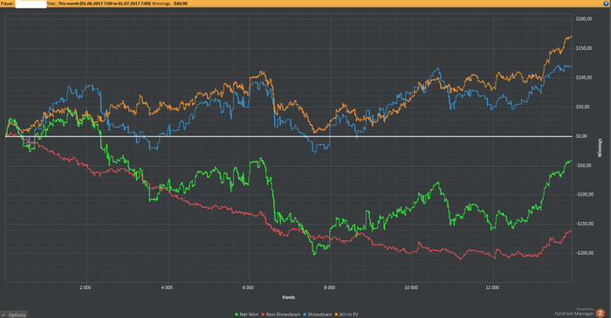Toggle the All-In EV legend entry

347,315
